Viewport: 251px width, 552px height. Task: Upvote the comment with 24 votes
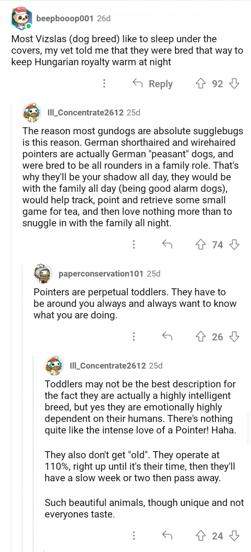(x=200, y=536)
